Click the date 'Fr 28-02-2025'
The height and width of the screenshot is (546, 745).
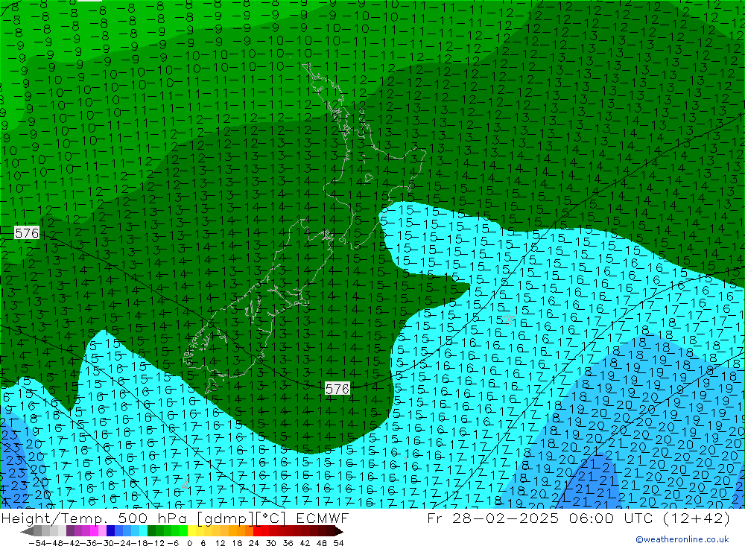point(493,518)
